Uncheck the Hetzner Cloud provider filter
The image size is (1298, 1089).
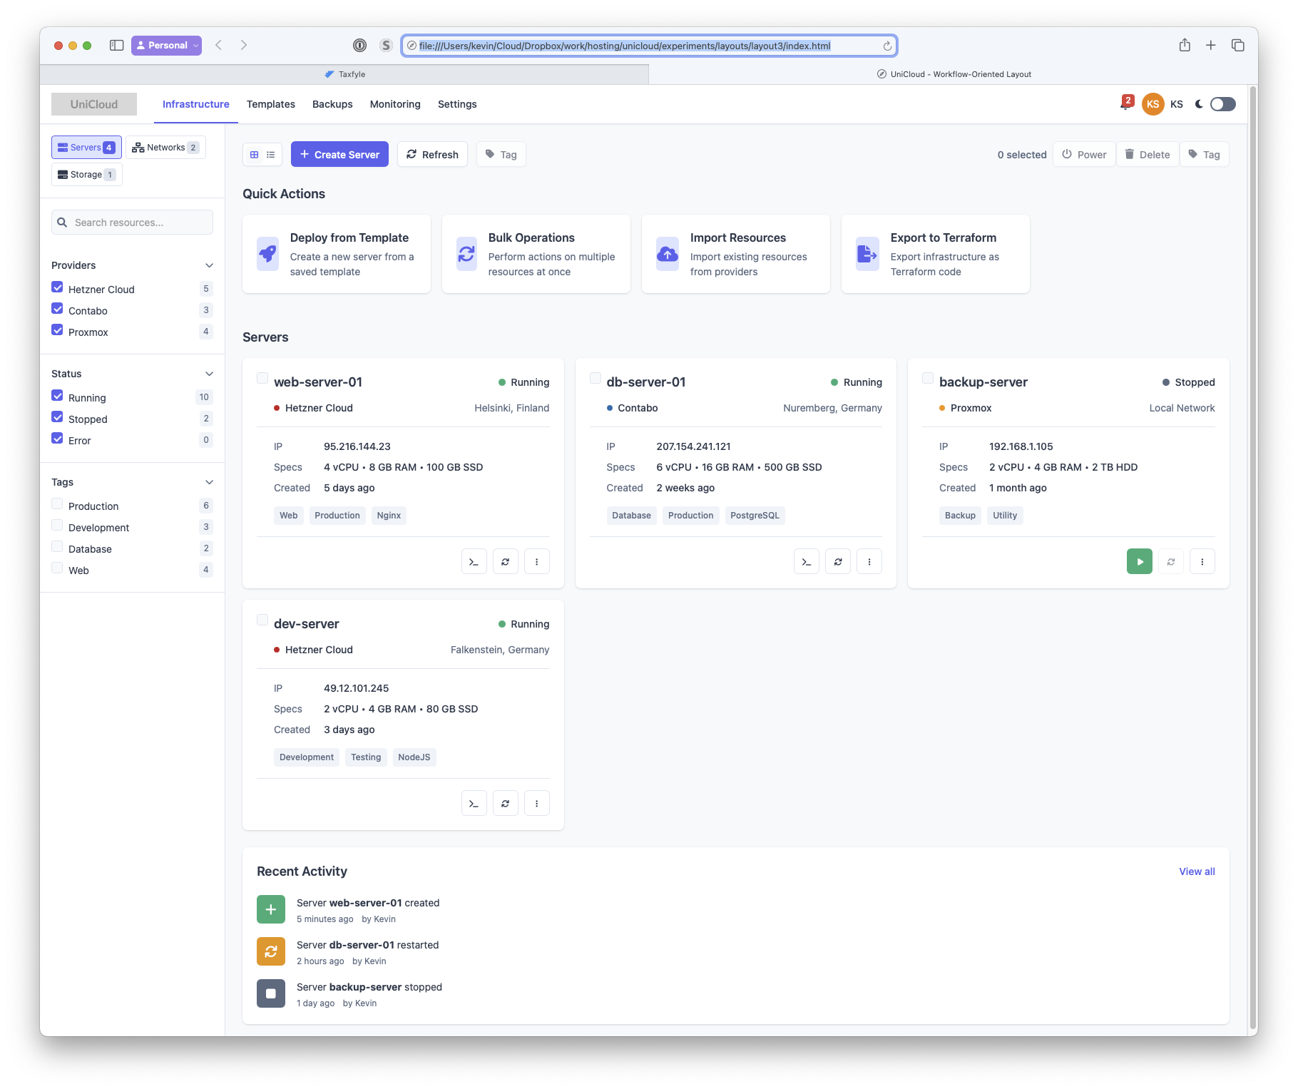point(58,287)
